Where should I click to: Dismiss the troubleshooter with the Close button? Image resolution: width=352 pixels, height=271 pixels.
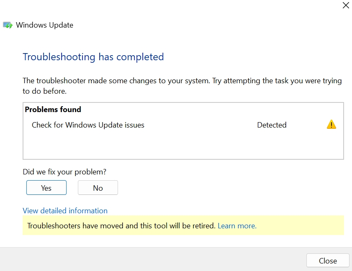[328, 261]
